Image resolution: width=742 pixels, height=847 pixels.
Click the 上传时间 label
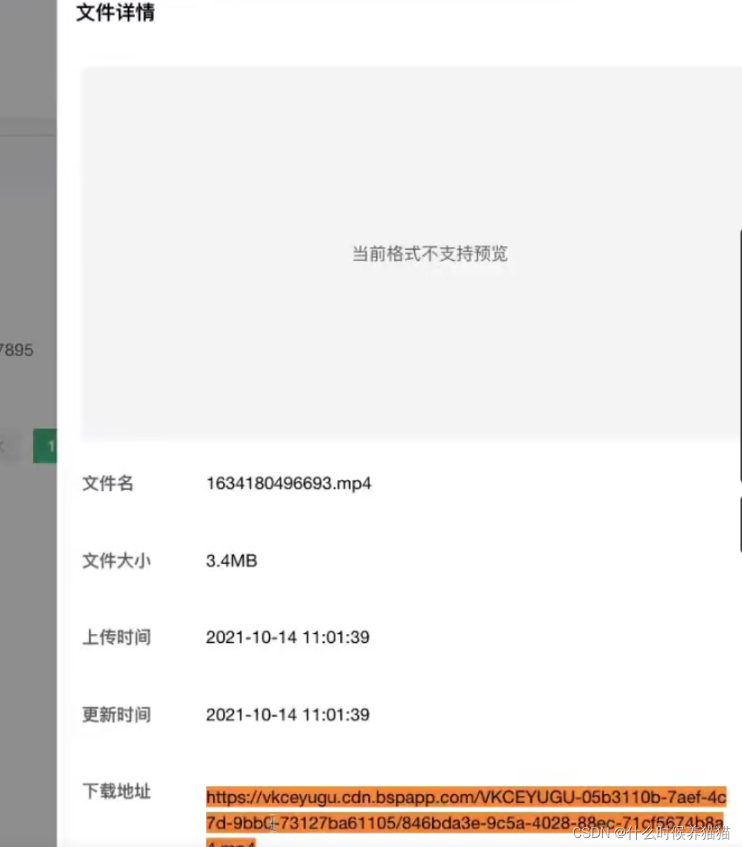[x=116, y=638]
